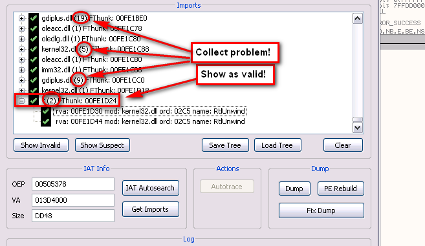Click the Log group label
425x246 pixels.
189,239
